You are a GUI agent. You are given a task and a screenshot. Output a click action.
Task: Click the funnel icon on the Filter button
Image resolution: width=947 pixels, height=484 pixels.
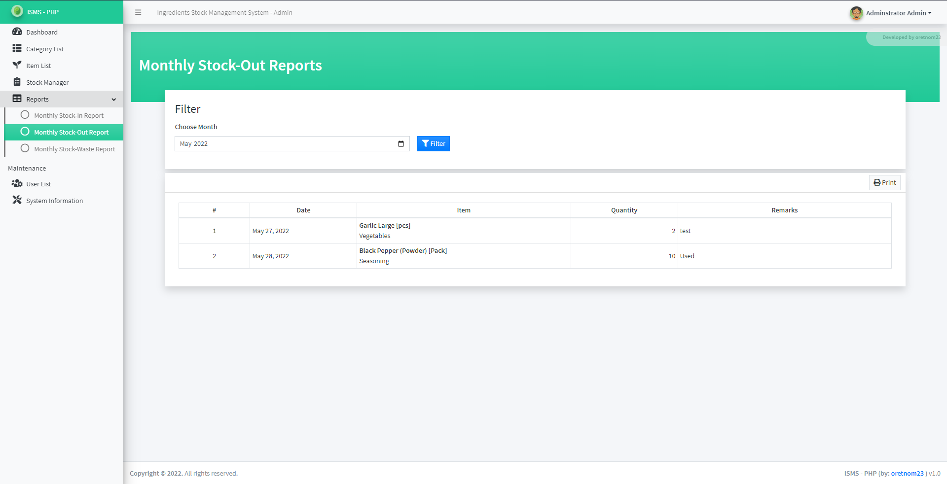pos(425,143)
